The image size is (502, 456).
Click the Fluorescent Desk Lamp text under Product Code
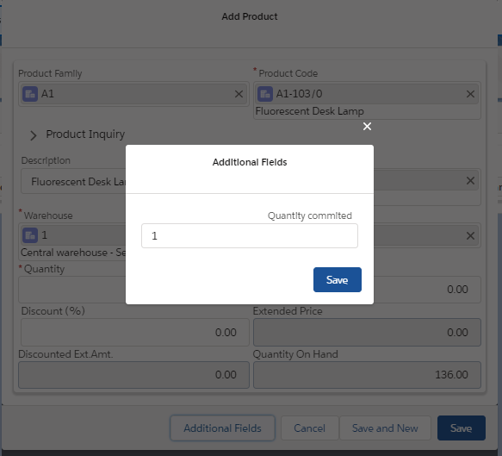coord(310,111)
